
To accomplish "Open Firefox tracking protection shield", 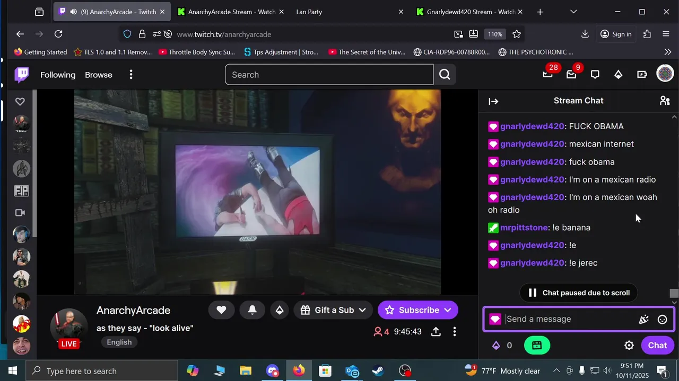I will 127,34.
